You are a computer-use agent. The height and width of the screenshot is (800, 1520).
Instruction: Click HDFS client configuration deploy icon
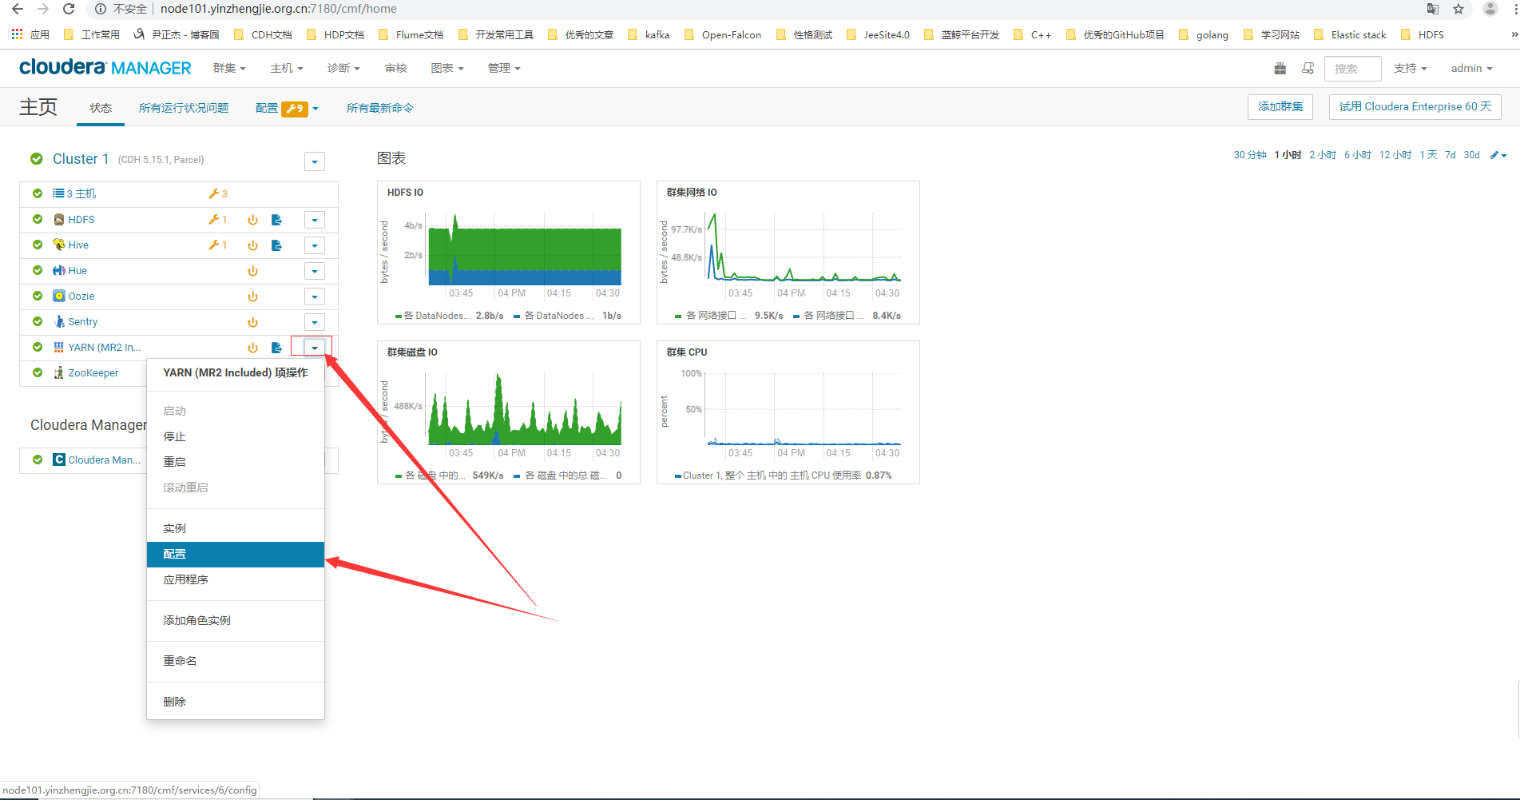coord(276,220)
